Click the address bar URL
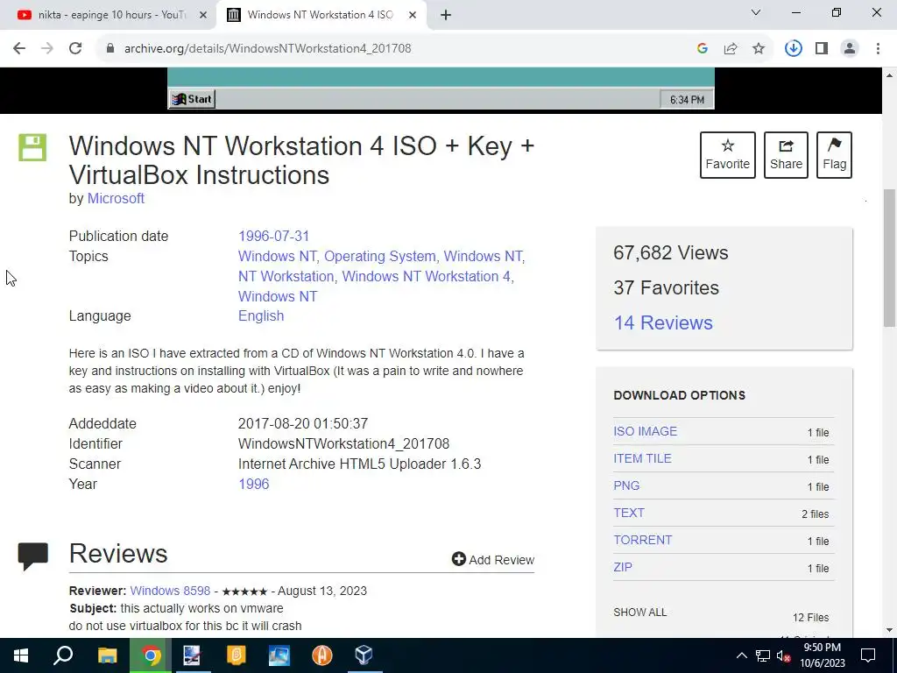Image resolution: width=897 pixels, height=673 pixels. click(x=268, y=49)
